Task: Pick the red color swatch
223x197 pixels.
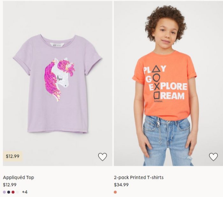Action: (x=13, y=192)
